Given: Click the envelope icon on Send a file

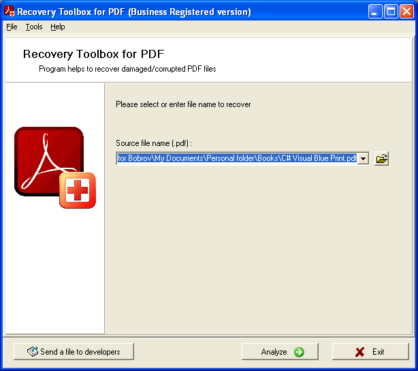Looking at the screenshot, I should (x=32, y=352).
